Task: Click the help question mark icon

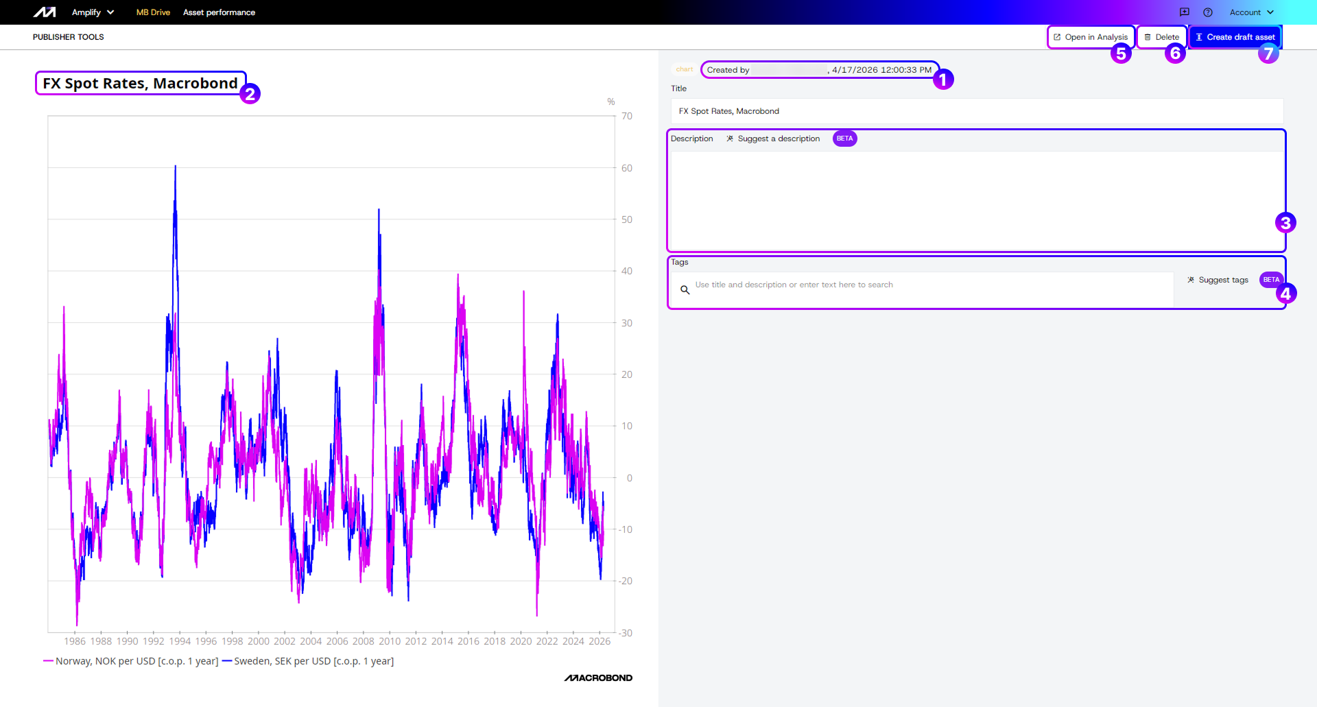Action: tap(1208, 12)
